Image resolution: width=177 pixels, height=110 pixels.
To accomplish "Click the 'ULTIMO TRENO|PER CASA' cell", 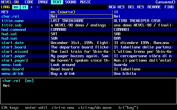I will (x=145, y=21).
